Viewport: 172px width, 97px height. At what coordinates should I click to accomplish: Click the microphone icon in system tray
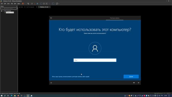155,96
